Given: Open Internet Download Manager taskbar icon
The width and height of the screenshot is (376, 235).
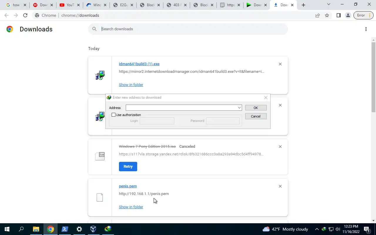Looking at the screenshot, I should [x=108, y=229].
